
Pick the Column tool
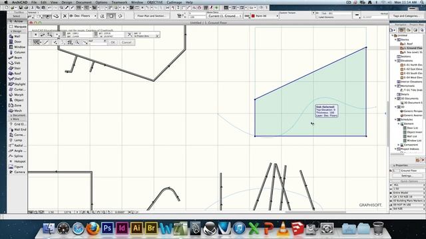click(17, 52)
